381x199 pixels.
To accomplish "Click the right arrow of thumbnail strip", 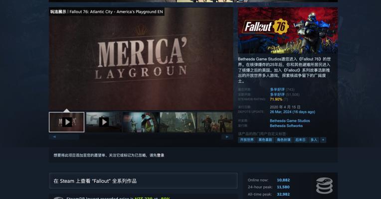I will [x=227, y=137].
